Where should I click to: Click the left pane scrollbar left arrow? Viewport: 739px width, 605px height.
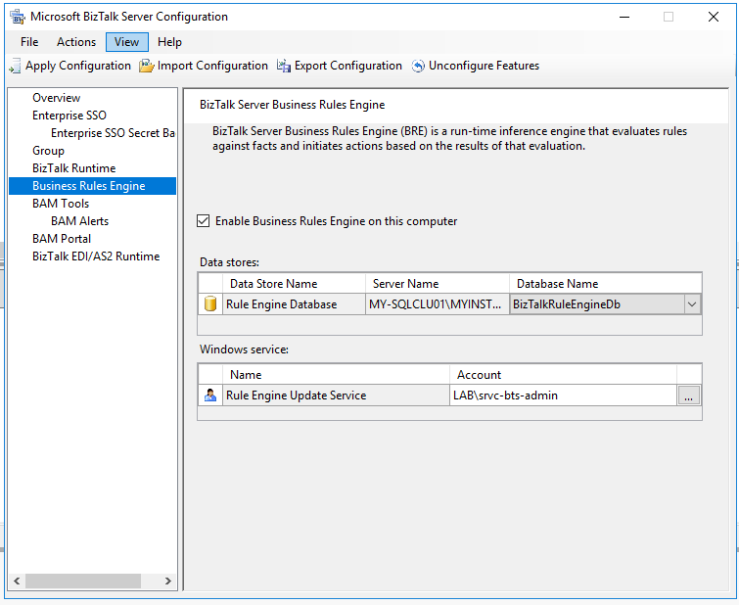(x=17, y=581)
